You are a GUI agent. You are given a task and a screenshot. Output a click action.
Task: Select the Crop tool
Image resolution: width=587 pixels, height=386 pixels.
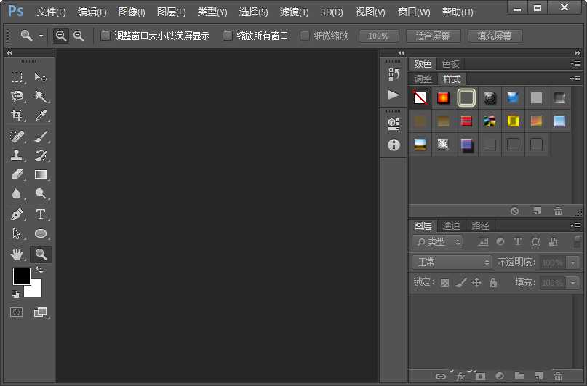(x=17, y=116)
